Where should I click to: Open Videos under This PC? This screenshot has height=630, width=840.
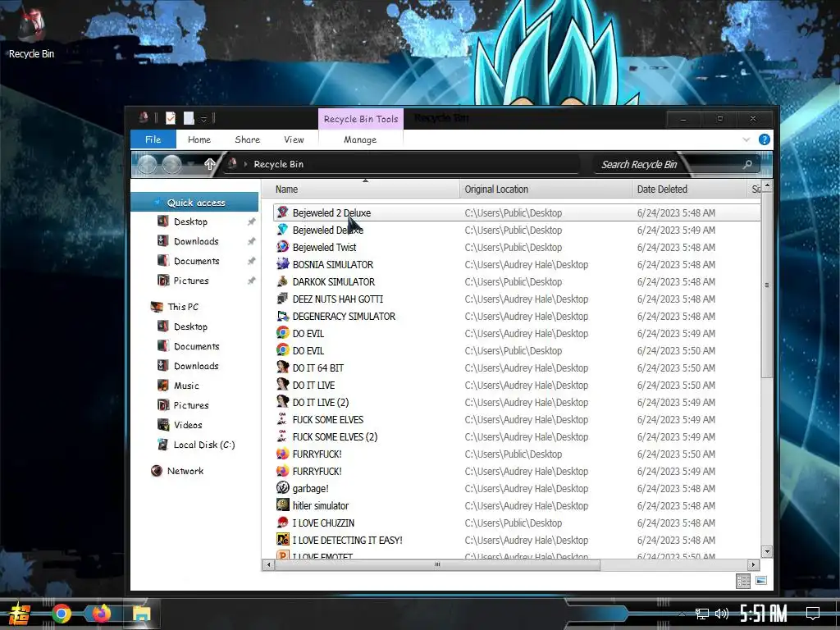[x=188, y=425]
